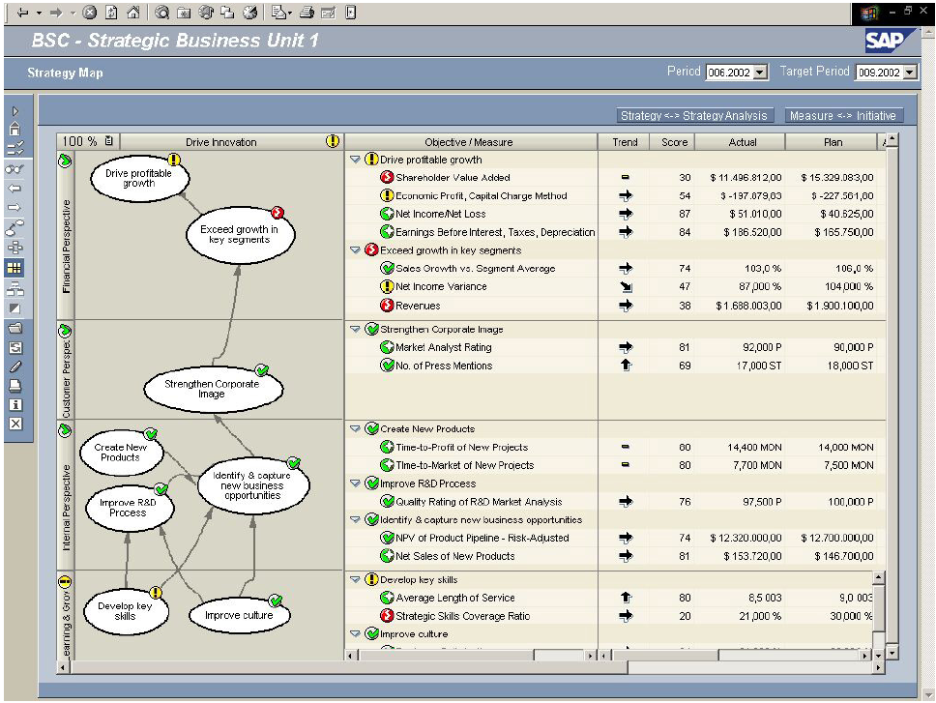Open the Period 006.2002 dropdown

click(x=760, y=73)
